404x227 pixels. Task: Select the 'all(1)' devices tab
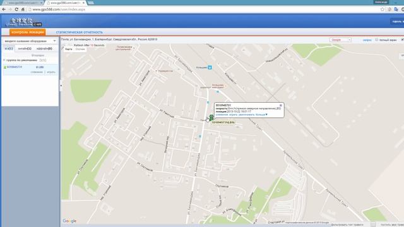point(9,49)
